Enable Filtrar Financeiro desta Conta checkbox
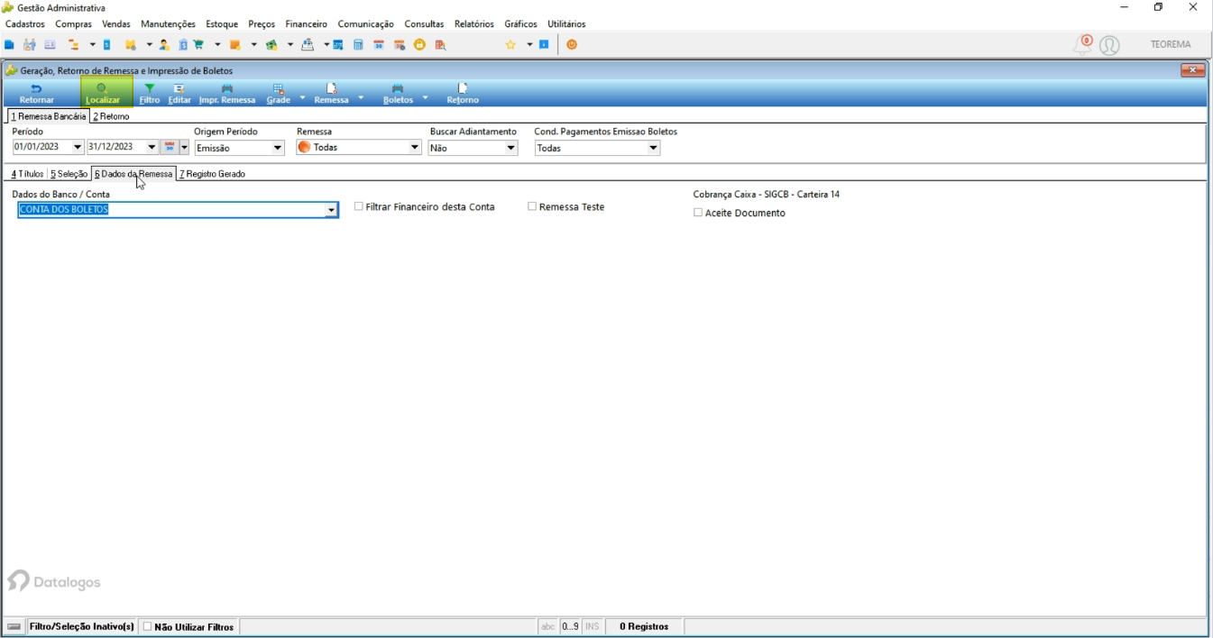 click(x=359, y=206)
